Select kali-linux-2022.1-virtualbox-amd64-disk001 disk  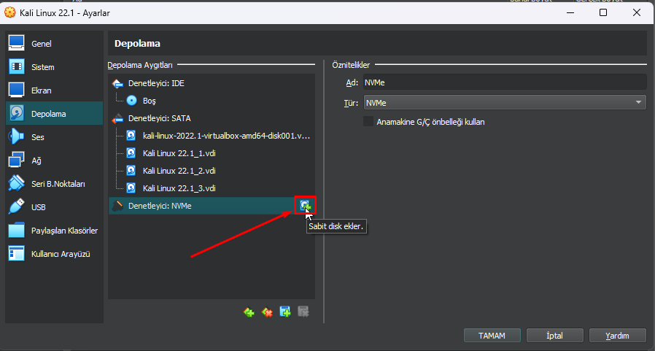point(212,136)
